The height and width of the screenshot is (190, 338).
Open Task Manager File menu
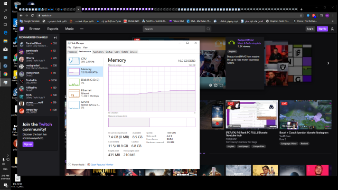69,47
